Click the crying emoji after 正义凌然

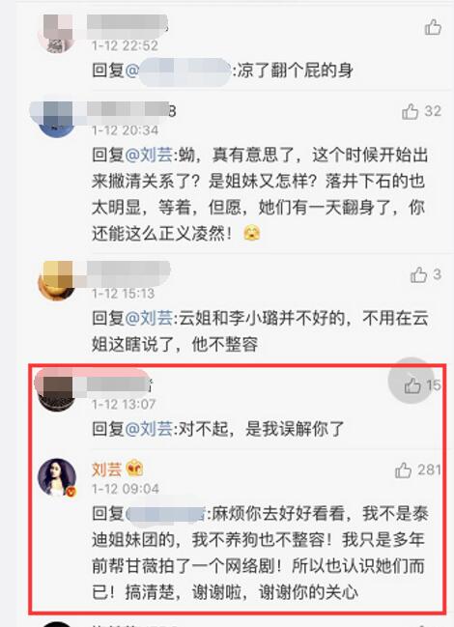tap(252, 233)
